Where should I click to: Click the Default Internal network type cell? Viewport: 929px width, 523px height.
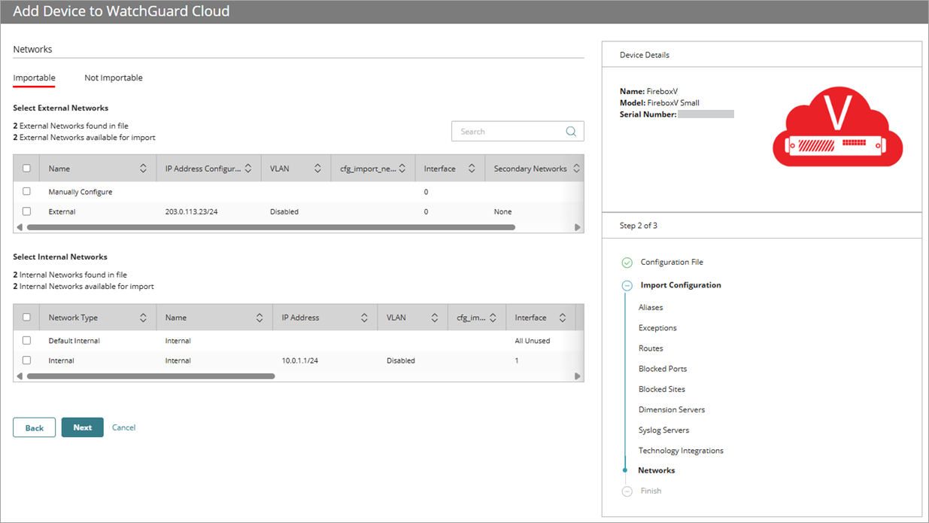(74, 341)
